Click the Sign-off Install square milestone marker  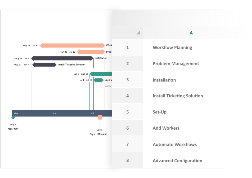pos(100,117)
